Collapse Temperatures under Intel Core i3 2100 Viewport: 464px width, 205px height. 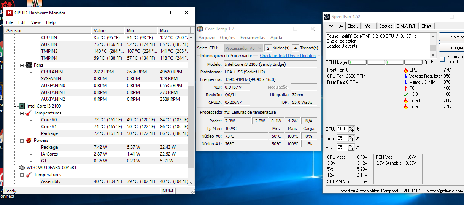tap(22, 113)
